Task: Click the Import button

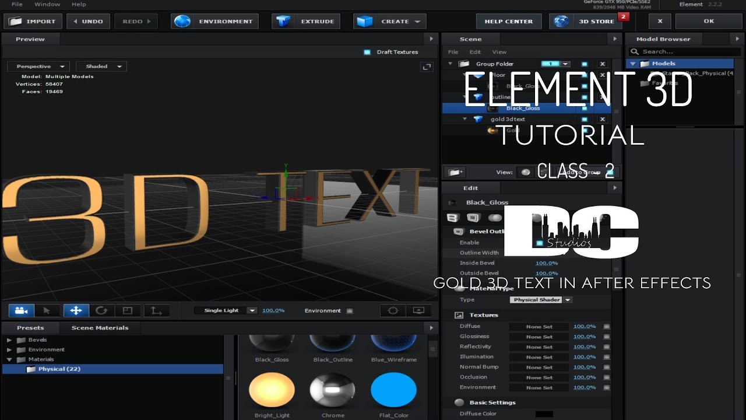Action: tap(33, 22)
